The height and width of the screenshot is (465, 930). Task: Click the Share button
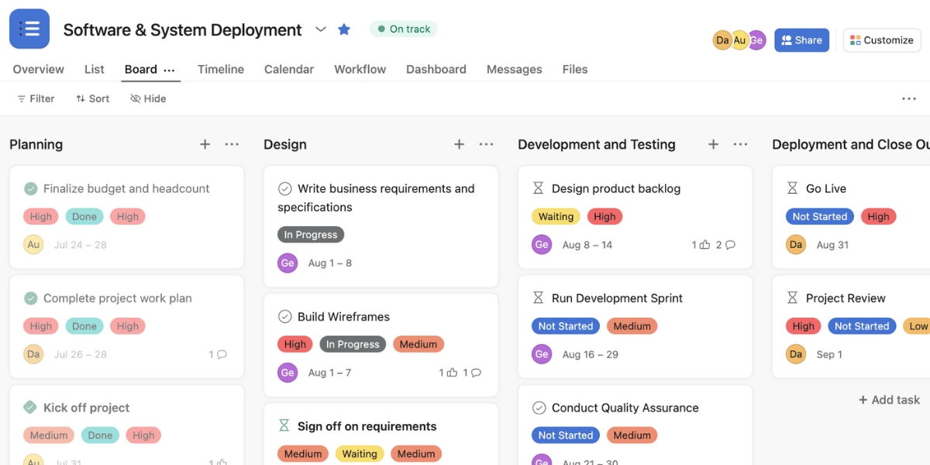click(801, 40)
